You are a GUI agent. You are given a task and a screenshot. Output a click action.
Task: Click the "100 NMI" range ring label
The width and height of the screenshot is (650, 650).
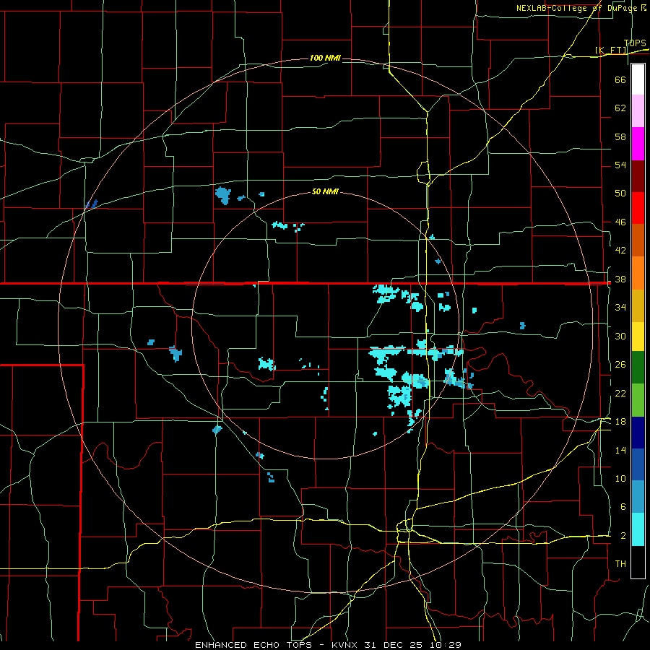325,58
